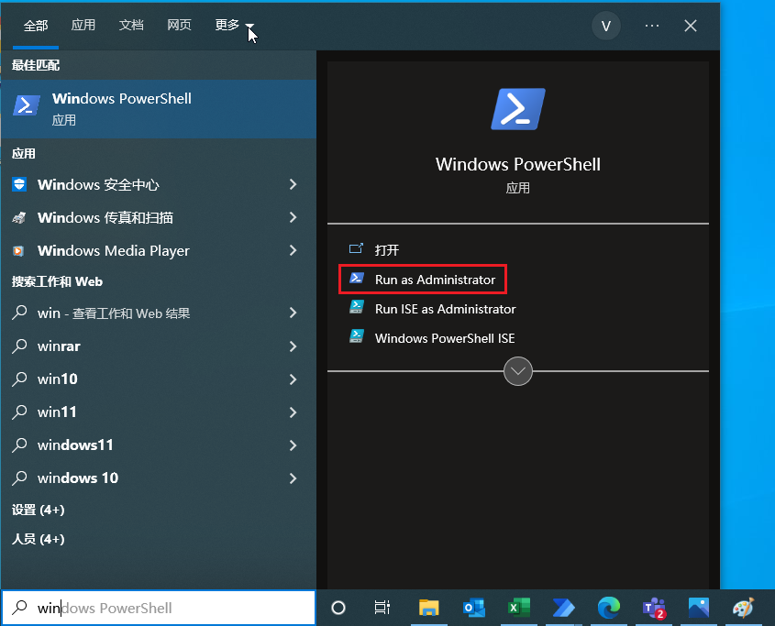The height and width of the screenshot is (626, 775).
Task: Open Outlook from the taskbar
Action: (x=474, y=608)
